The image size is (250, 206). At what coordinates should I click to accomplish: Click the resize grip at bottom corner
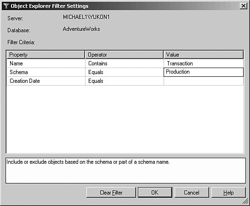245,200
